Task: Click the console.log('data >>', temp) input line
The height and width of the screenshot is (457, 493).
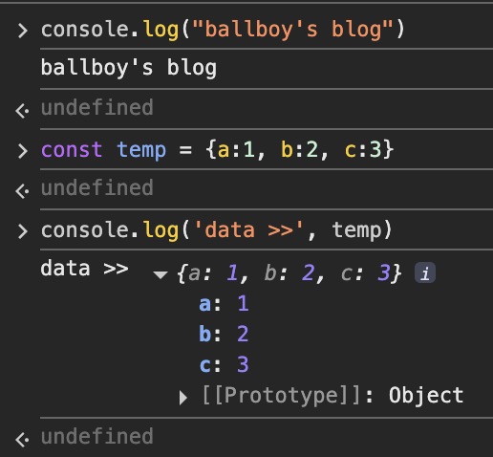Action: [217, 230]
